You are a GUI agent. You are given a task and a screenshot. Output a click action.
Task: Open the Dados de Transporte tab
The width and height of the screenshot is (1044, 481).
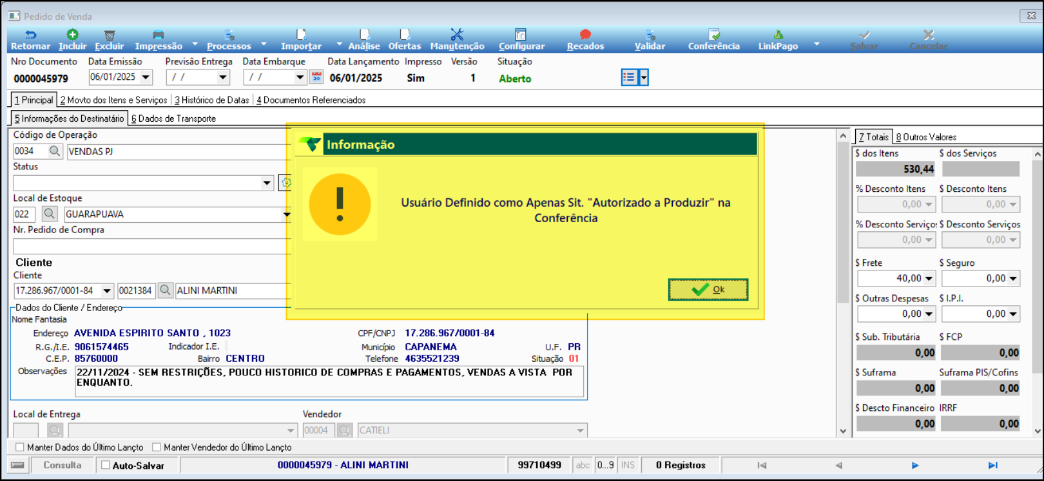click(174, 119)
